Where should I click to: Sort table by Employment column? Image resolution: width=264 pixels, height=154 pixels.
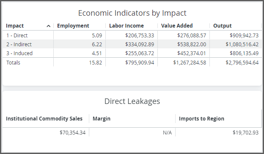coord(73,25)
